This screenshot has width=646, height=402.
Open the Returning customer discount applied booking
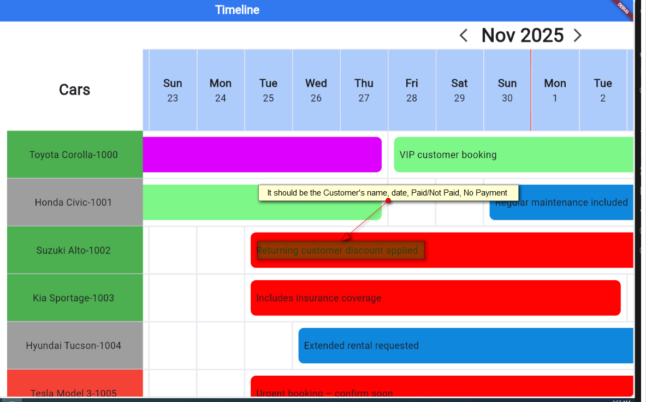coord(491,250)
